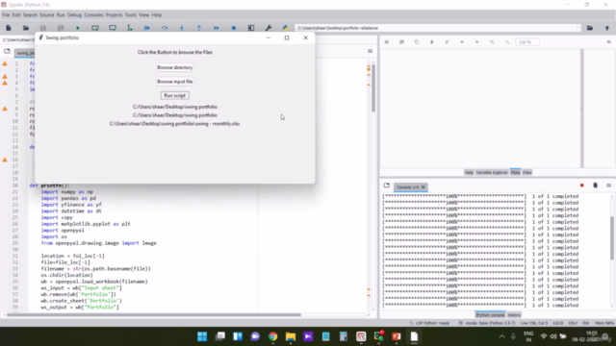Browse working directory folder icon at top right
This screenshot has height=346, width=616.
point(590,28)
